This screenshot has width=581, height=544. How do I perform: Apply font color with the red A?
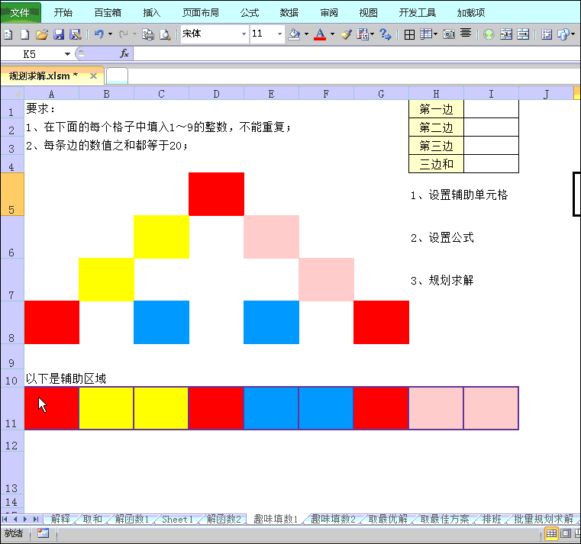320,34
